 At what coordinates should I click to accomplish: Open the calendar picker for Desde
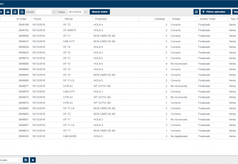click(54, 12)
